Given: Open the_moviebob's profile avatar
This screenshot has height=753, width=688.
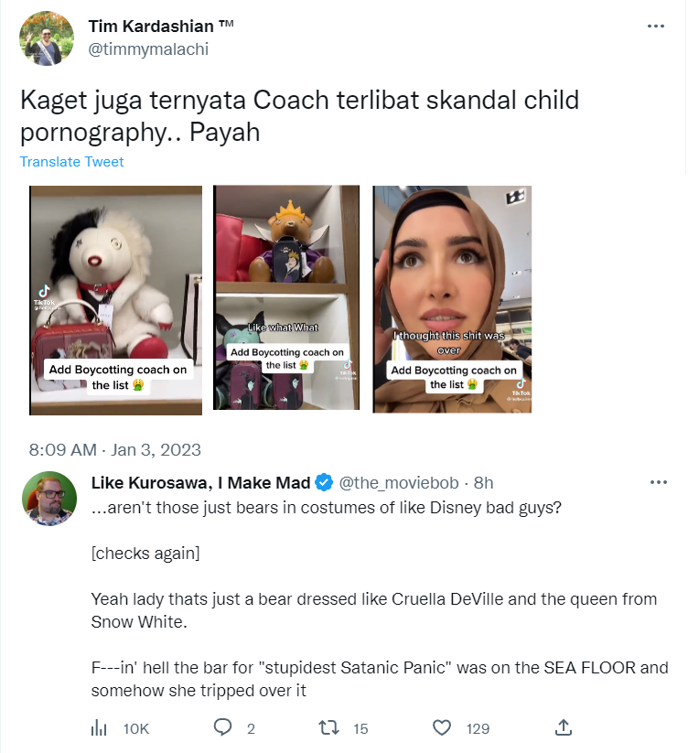Looking at the screenshot, I should (x=49, y=499).
